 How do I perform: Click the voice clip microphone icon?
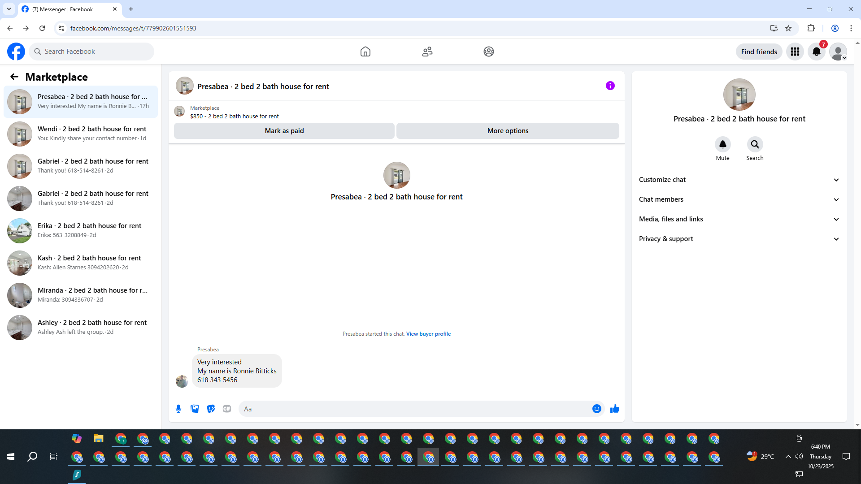pos(178,409)
